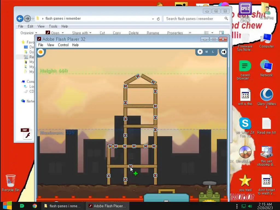Open the dont forget to wash desktop icon
The image size is (280, 210).
click(x=266, y=185)
